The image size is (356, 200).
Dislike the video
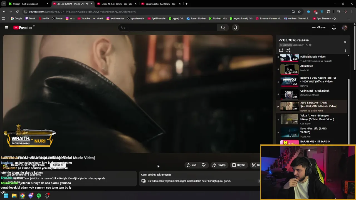click(204, 165)
